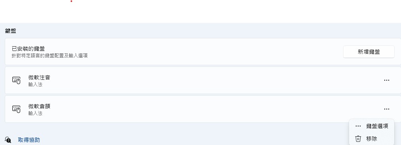Click the 輸入法 subtitle under 微軟注音
The image size is (401, 145).
pyautogui.click(x=35, y=85)
